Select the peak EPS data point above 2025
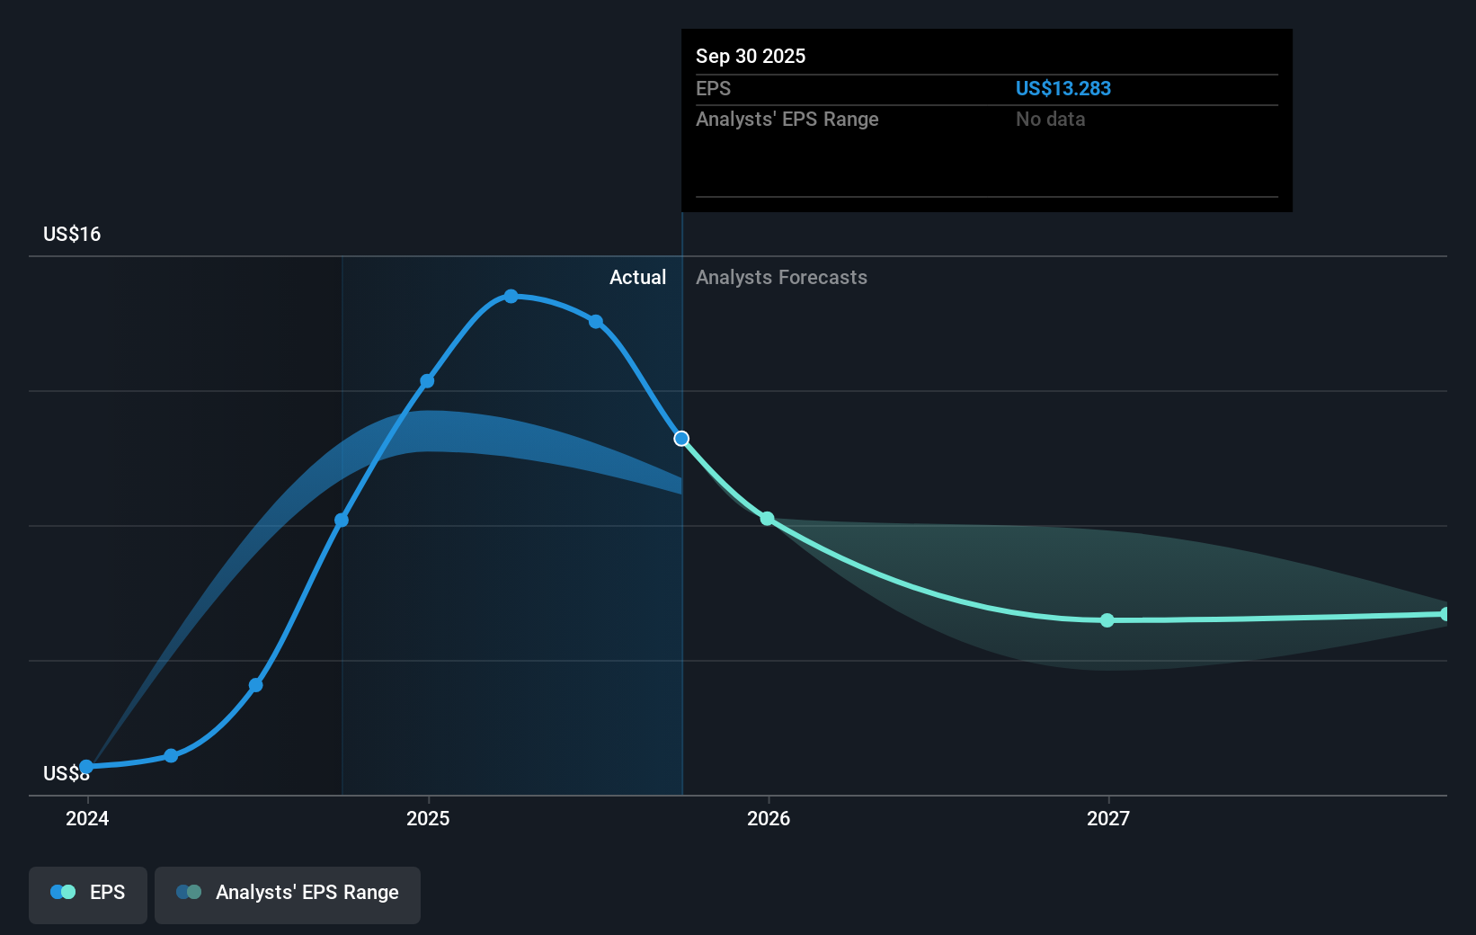The height and width of the screenshot is (935, 1476). point(511,296)
